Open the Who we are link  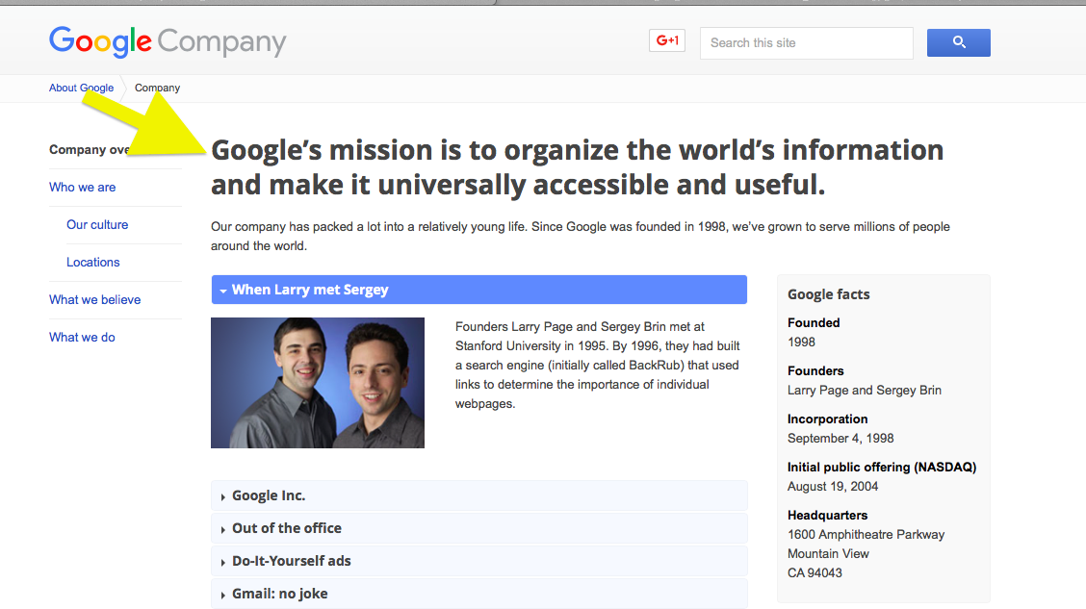tap(83, 188)
